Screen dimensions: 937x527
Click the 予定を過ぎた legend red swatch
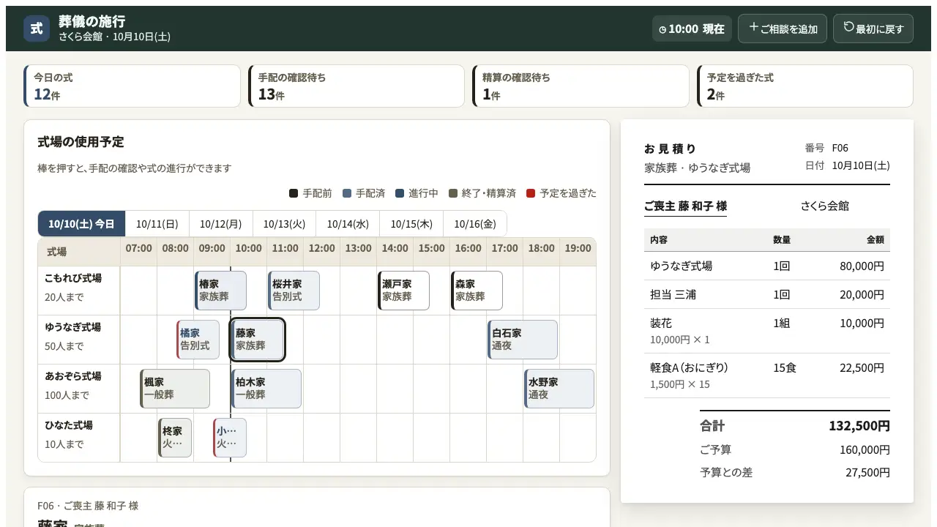(x=531, y=193)
